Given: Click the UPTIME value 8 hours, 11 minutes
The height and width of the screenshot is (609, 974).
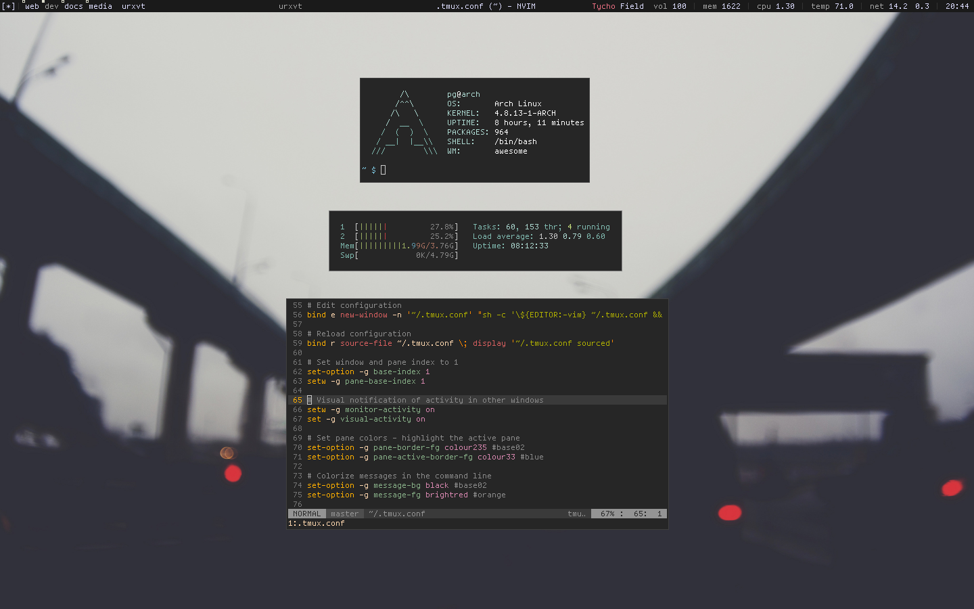Looking at the screenshot, I should point(539,122).
